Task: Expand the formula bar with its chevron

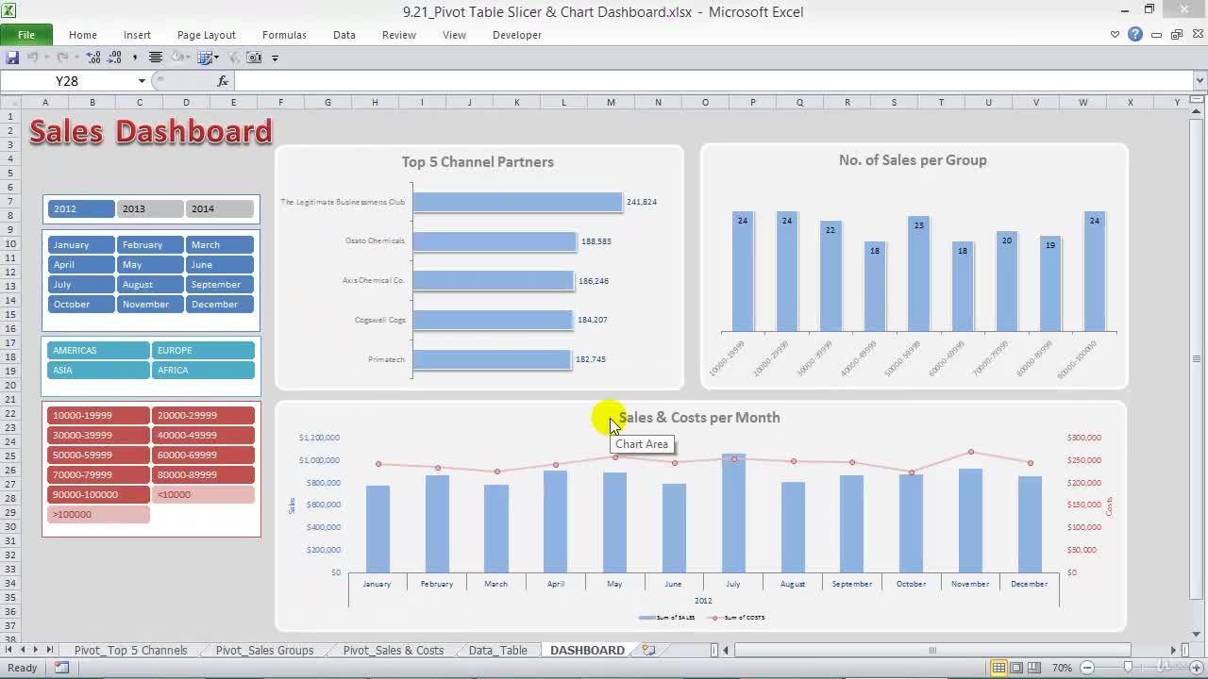Action: click(1200, 81)
